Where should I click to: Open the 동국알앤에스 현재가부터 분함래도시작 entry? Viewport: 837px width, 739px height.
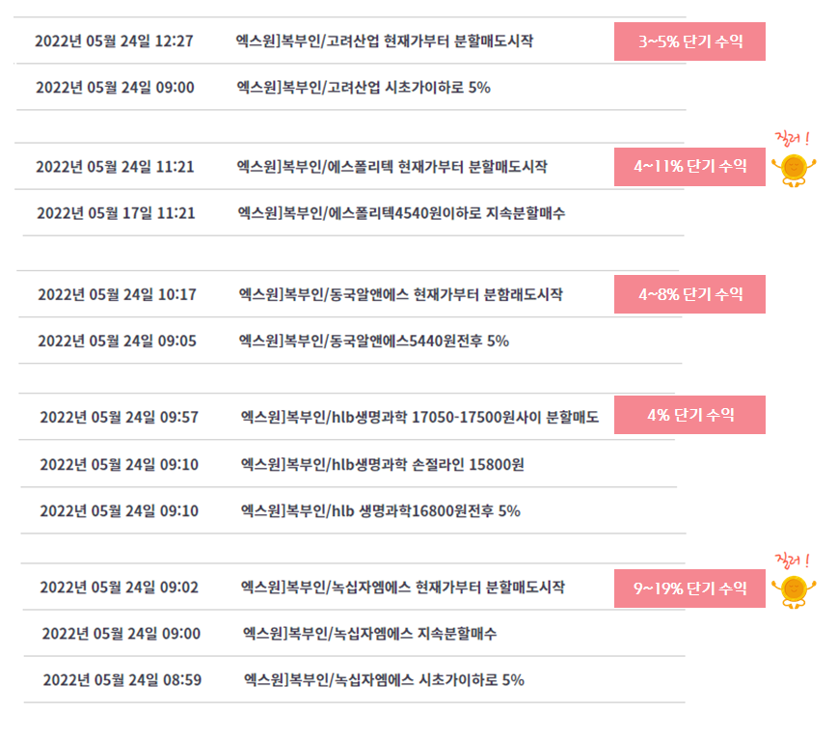(x=401, y=294)
